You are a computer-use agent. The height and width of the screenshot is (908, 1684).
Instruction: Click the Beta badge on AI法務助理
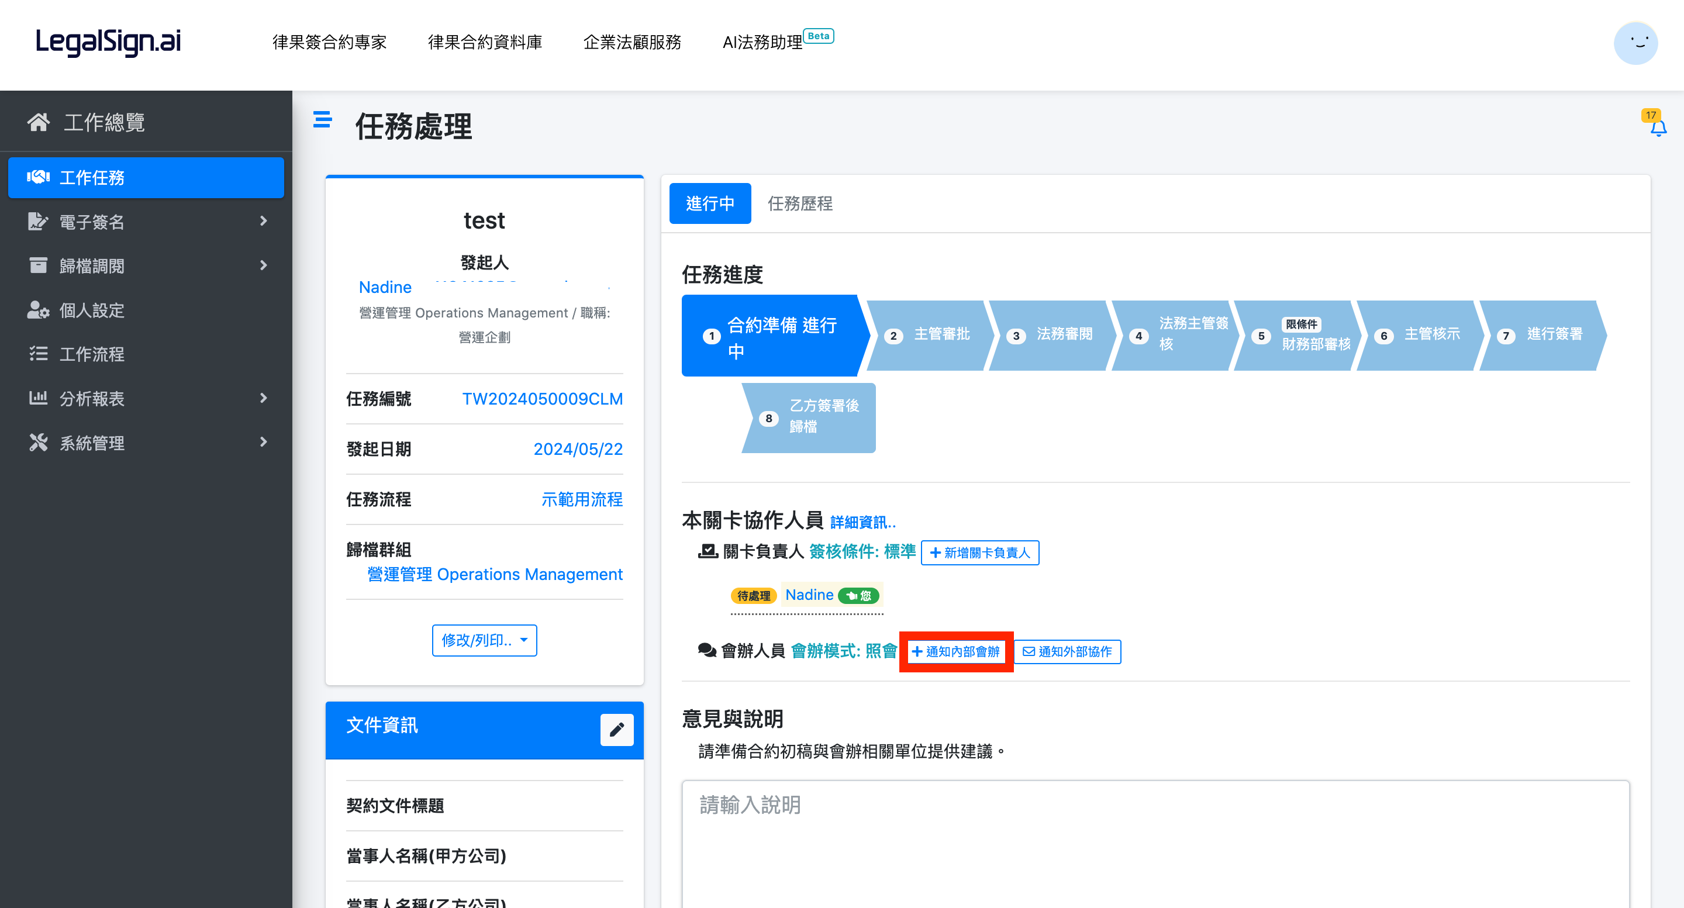click(x=818, y=36)
